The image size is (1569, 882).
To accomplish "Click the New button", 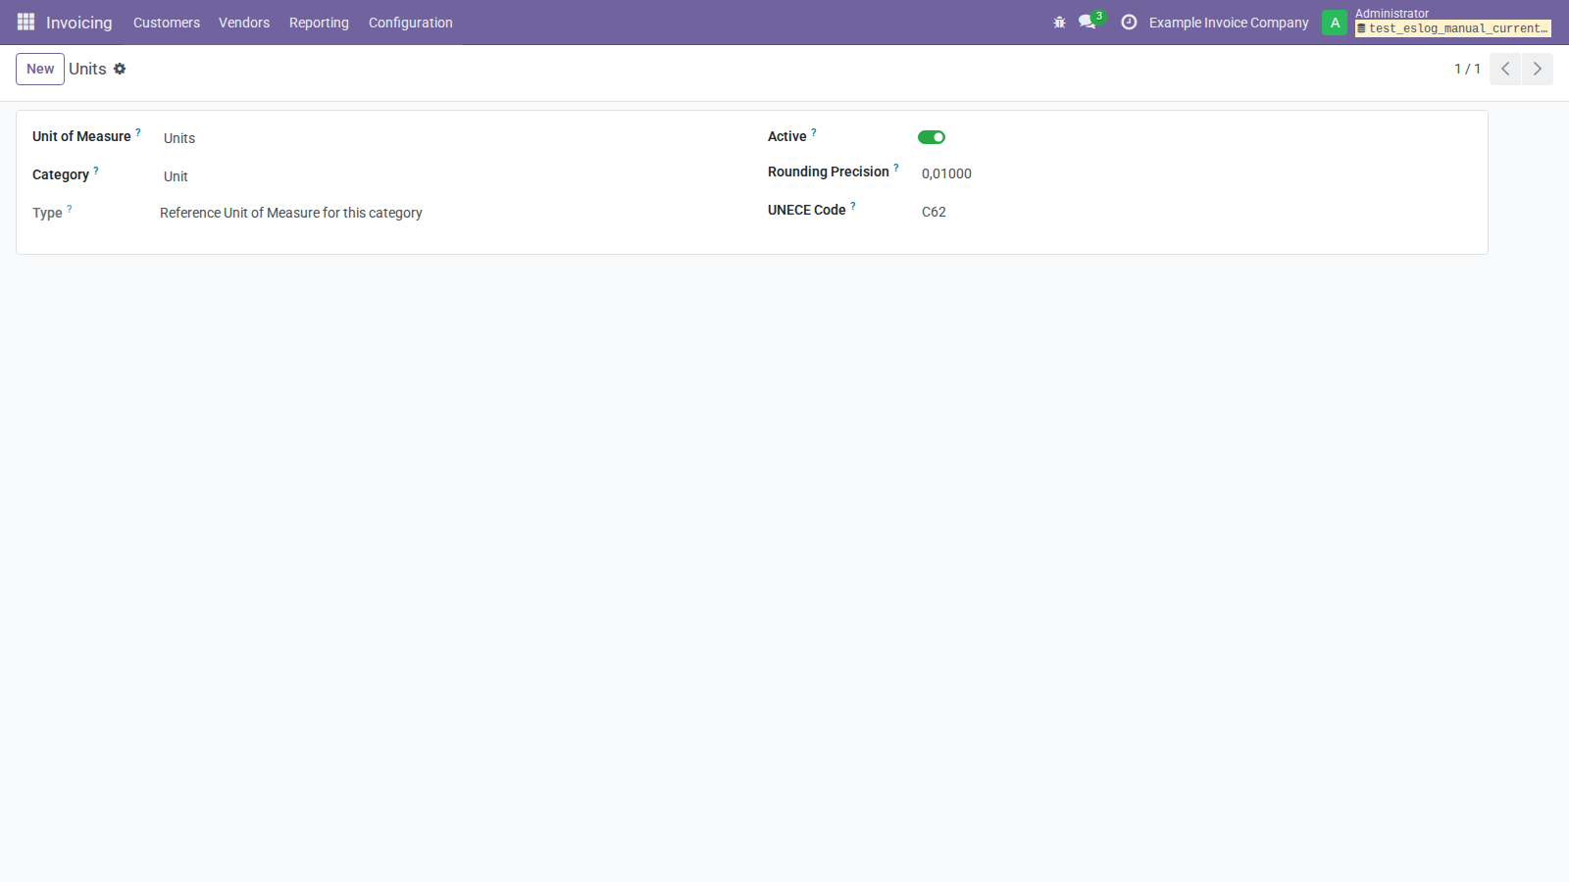I will (40, 69).
